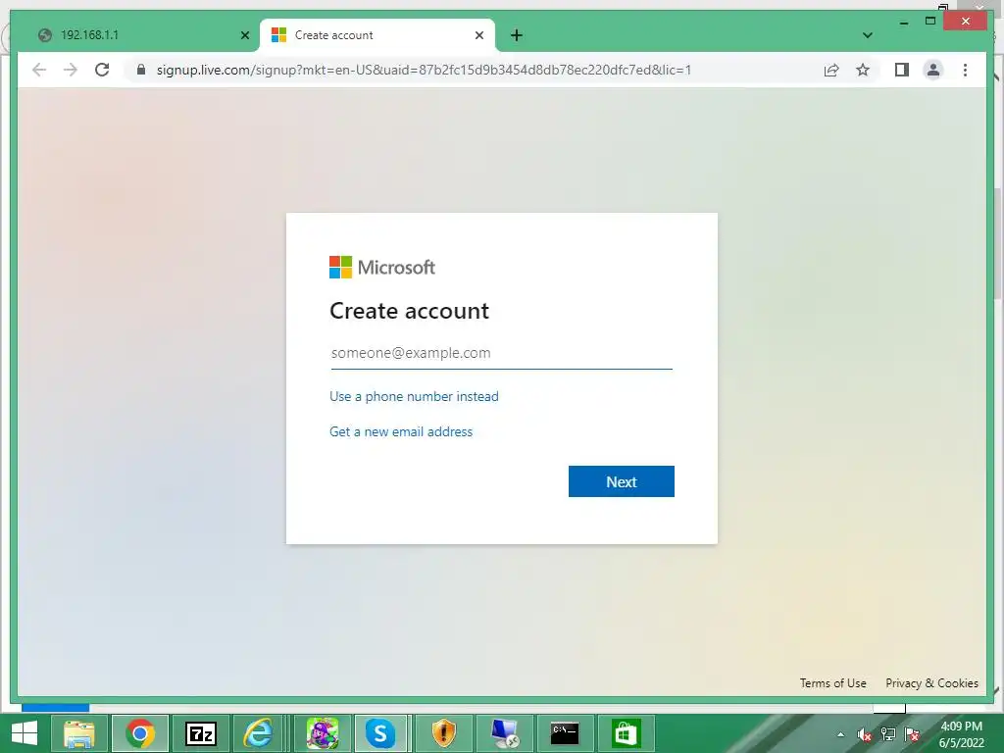Open a new tab with plus button
The height and width of the screenshot is (753, 1004).
517,35
